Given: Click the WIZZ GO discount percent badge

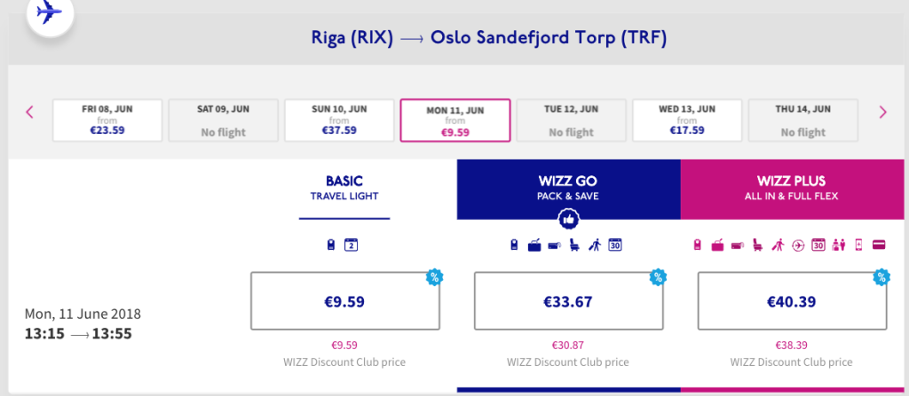Looking at the screenshot, I should pos(658,276).
